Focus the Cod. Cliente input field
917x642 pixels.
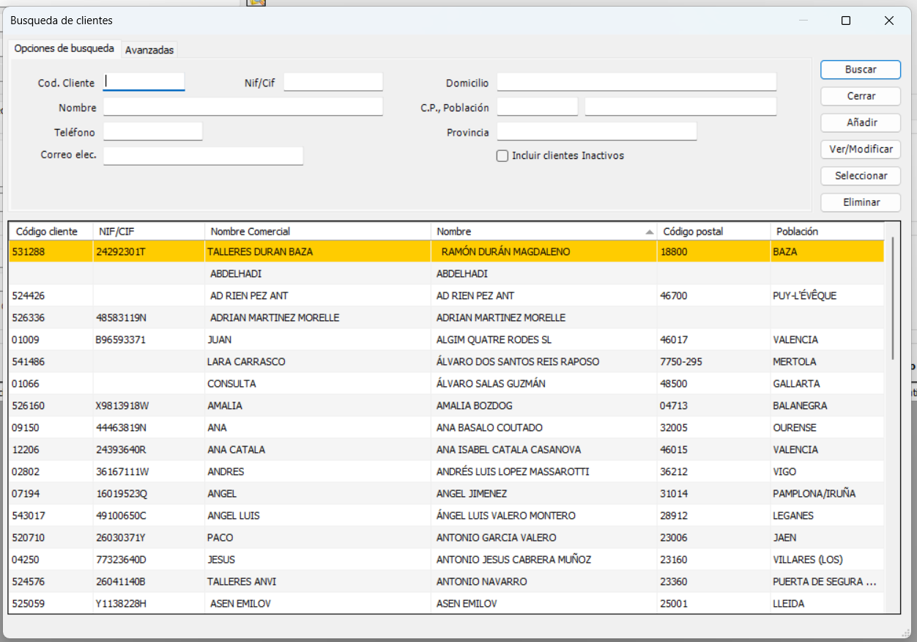(x=144, y=82)
